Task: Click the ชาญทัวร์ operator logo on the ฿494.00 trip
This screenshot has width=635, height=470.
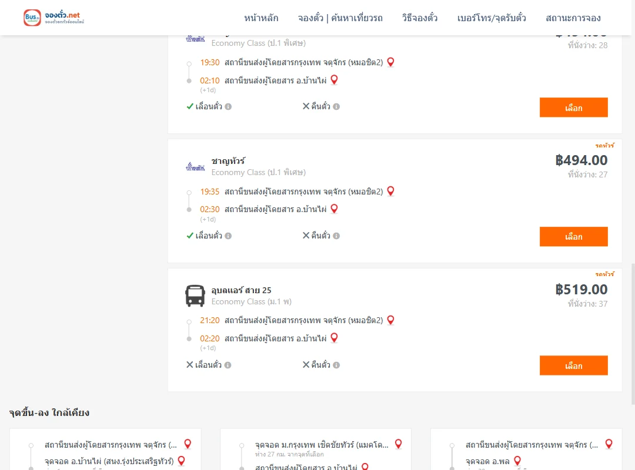Action: [x=195, y=166]
